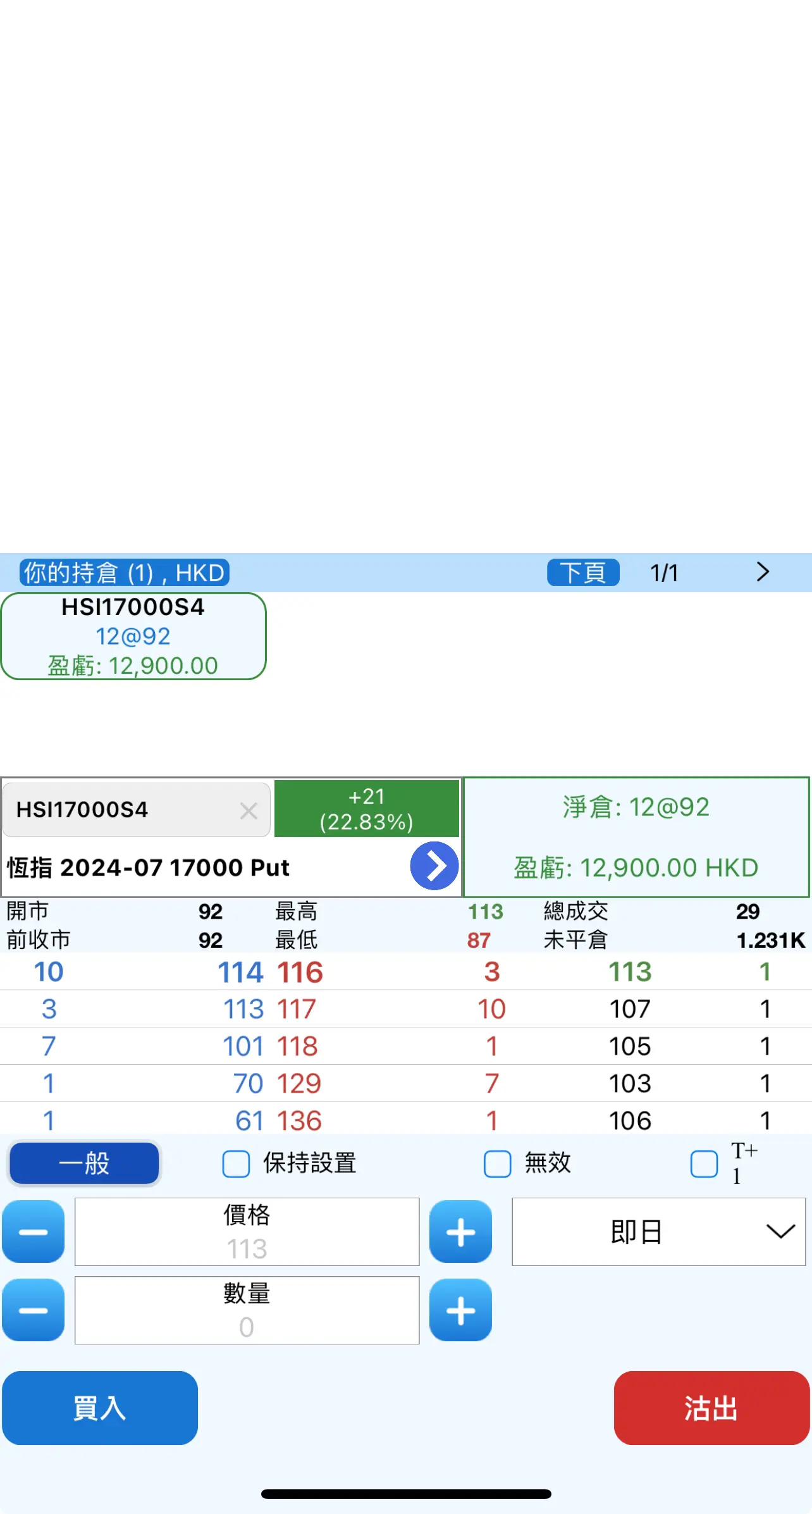Open details with blue circular arrow icon
This screenshot has width=812, height=1514.
pos(434,866)
